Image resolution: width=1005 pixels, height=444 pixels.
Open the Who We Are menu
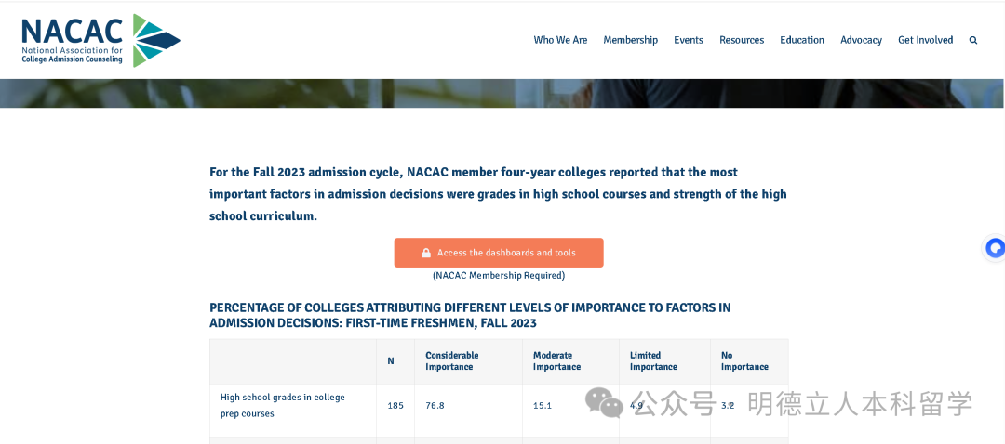coord(560,40)
